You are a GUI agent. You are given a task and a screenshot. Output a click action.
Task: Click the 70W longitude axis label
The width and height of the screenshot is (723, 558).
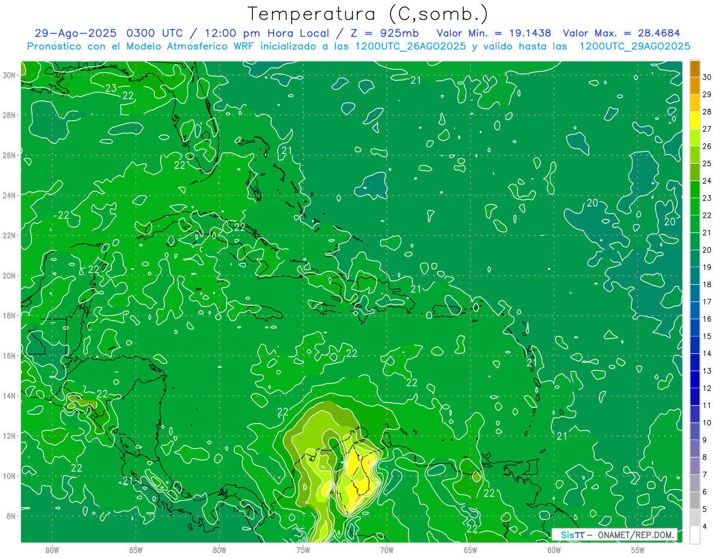tap(387, 550)
